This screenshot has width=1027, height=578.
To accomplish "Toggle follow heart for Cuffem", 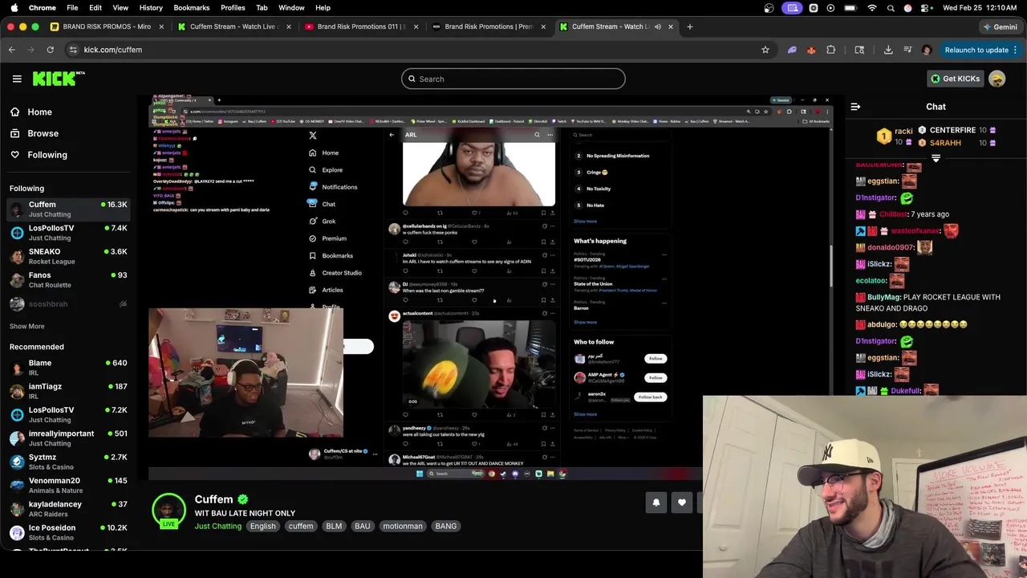I will click(x=682, y=503).
